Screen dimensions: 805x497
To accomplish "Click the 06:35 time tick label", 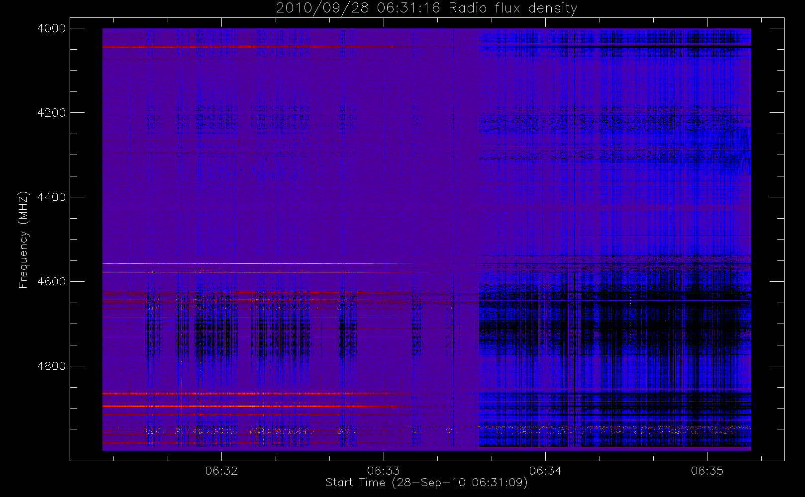I will [707, 471].
